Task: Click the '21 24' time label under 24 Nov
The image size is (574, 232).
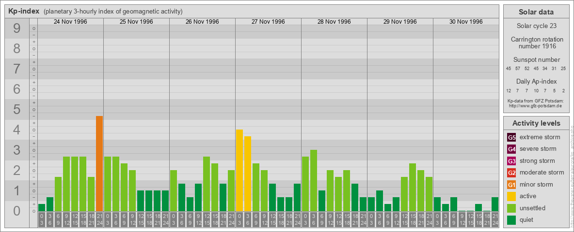Action: click(x=99, y=220)
